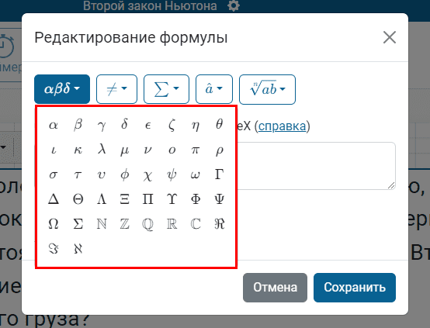Insert the capital Xi symbol

125,199
